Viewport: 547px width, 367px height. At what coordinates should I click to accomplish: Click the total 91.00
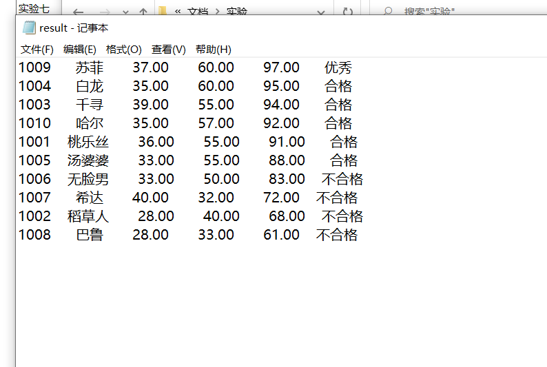tap(287, 142)
